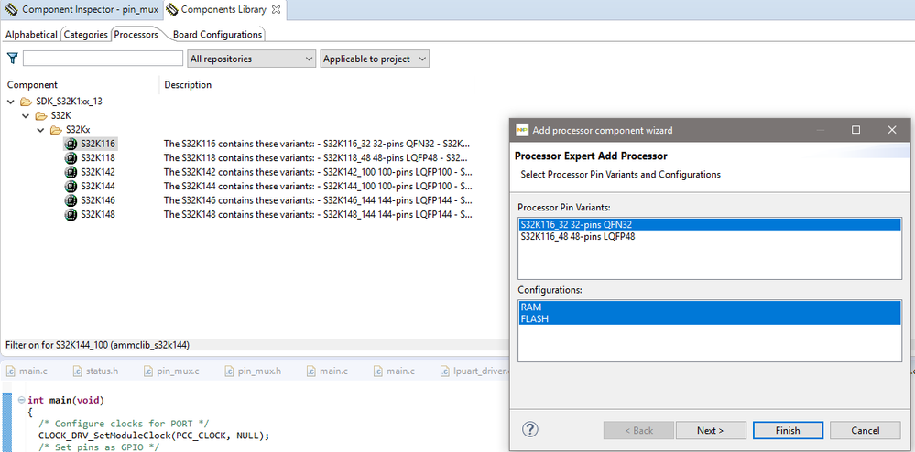Select the S32K116_48 48-pins LQFP48 variant

tap(578, 236)
